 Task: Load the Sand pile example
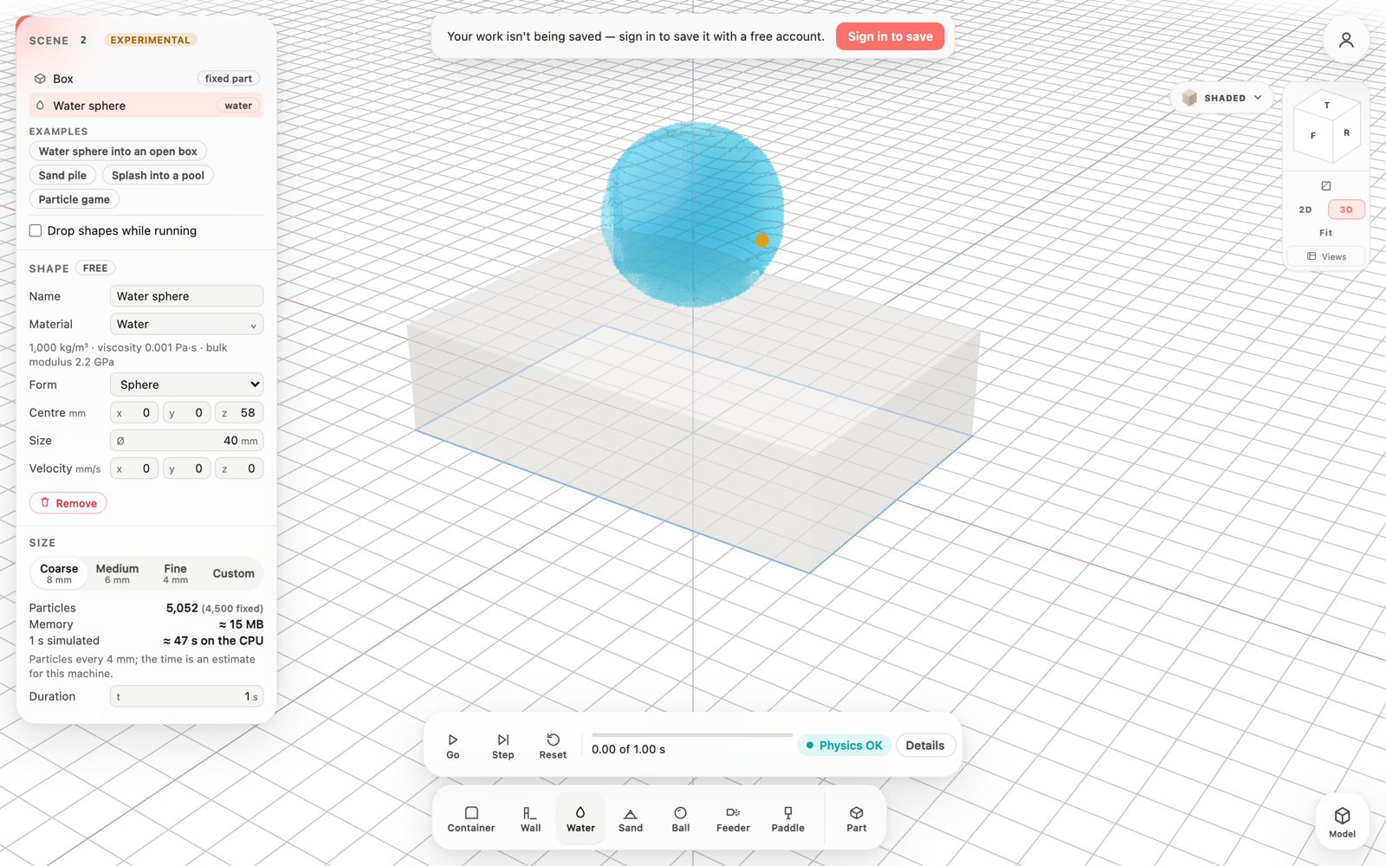(62, 175)
